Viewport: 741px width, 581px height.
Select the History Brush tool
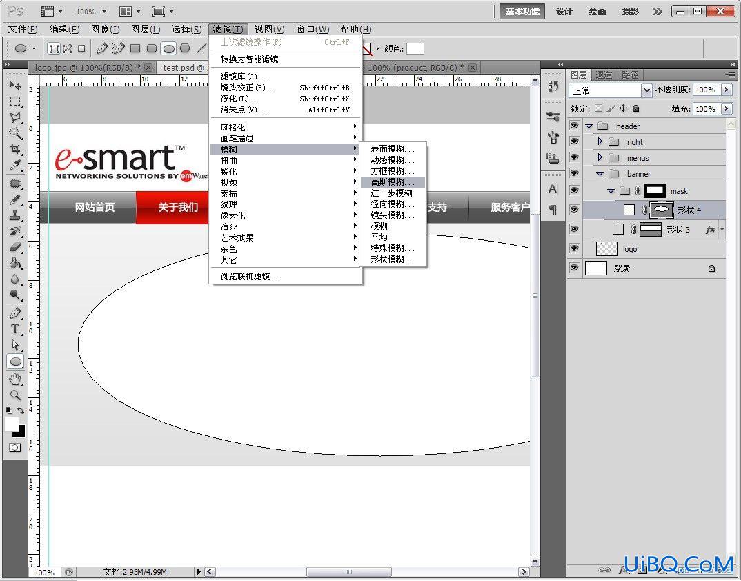pyautogui.click(x=15, y=231)
